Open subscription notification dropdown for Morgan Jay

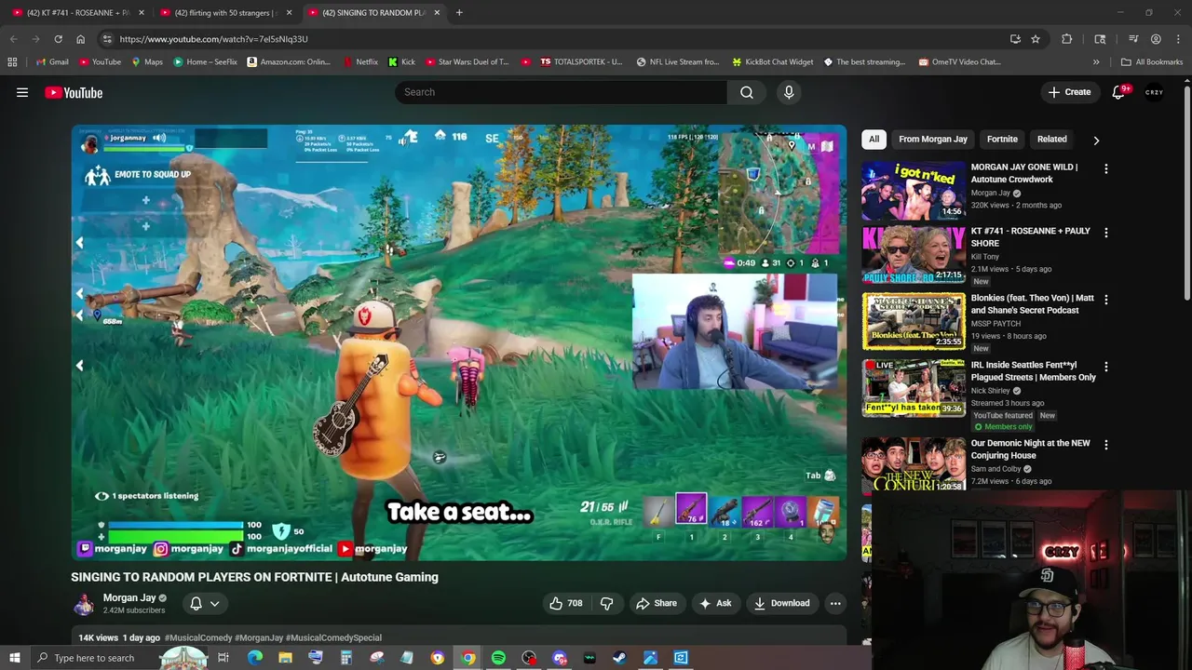coord(205,603)
